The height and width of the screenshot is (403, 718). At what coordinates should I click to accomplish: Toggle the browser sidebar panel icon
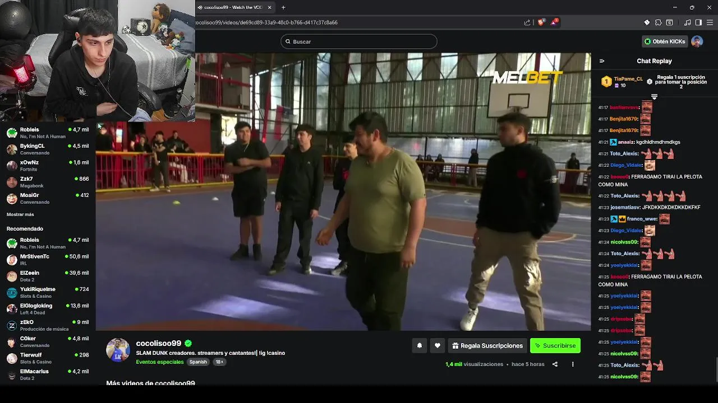(698, 22)
